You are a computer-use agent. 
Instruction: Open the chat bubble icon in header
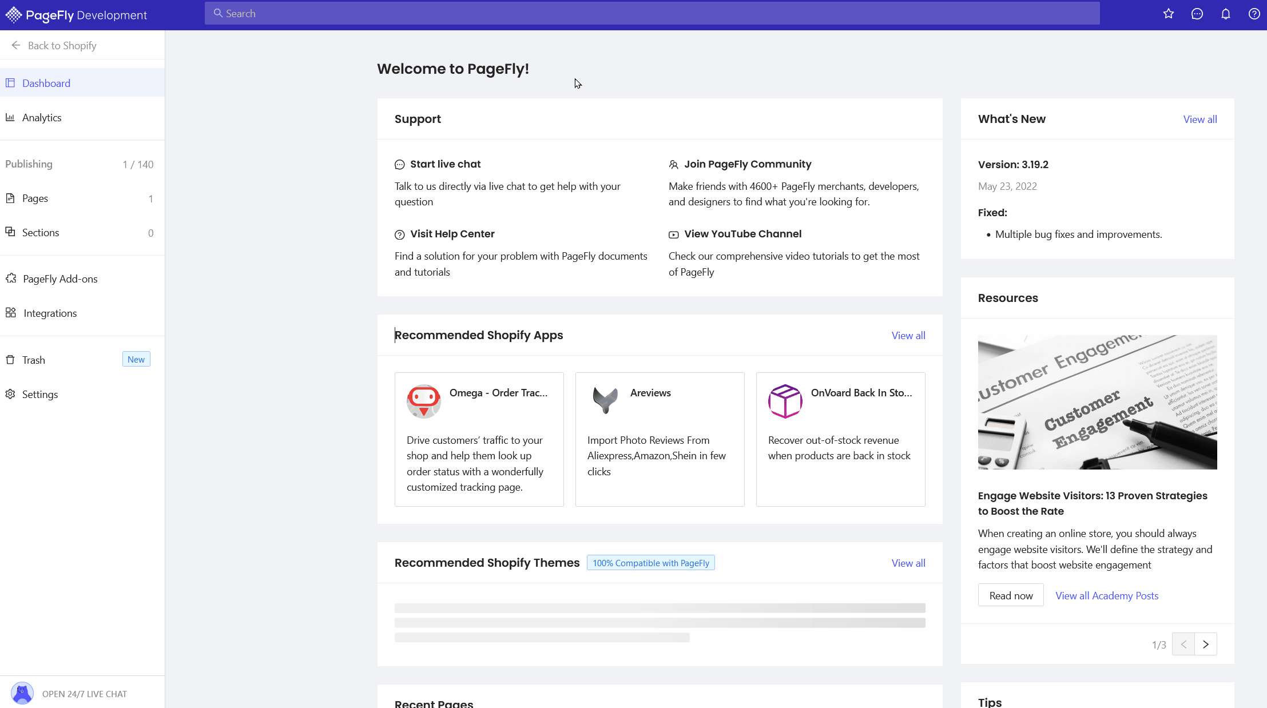click(x=1197, y=14)
